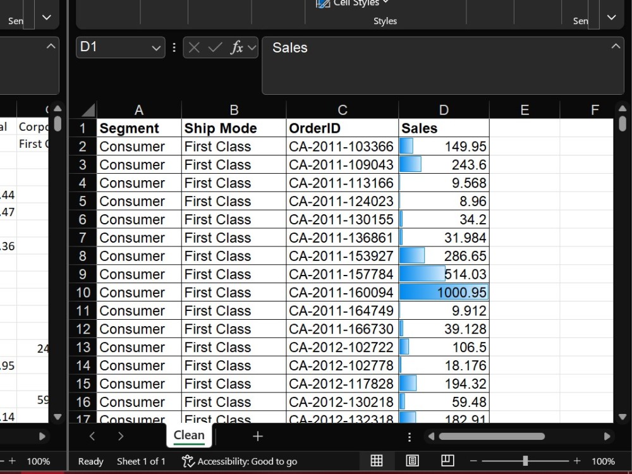Zoom in with plus button
632x474 pixels.
tap(577, 461)
